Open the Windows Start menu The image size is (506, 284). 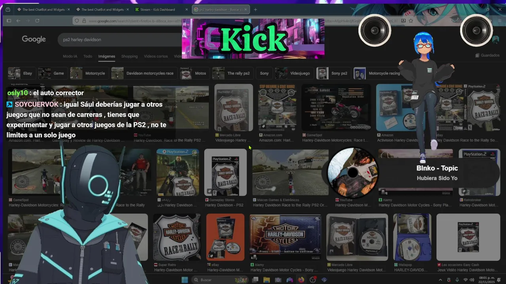[185, 280]
